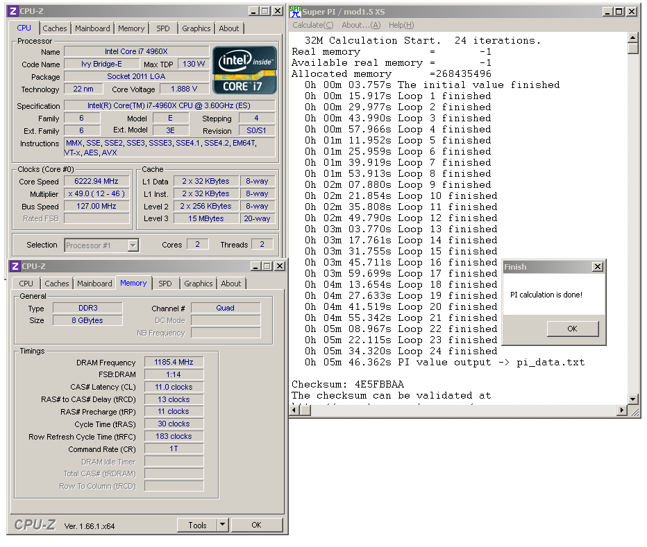647x547 pixels.
Task: Open the Graphics tab in top CPU-Z window
Action: [196, 28]
